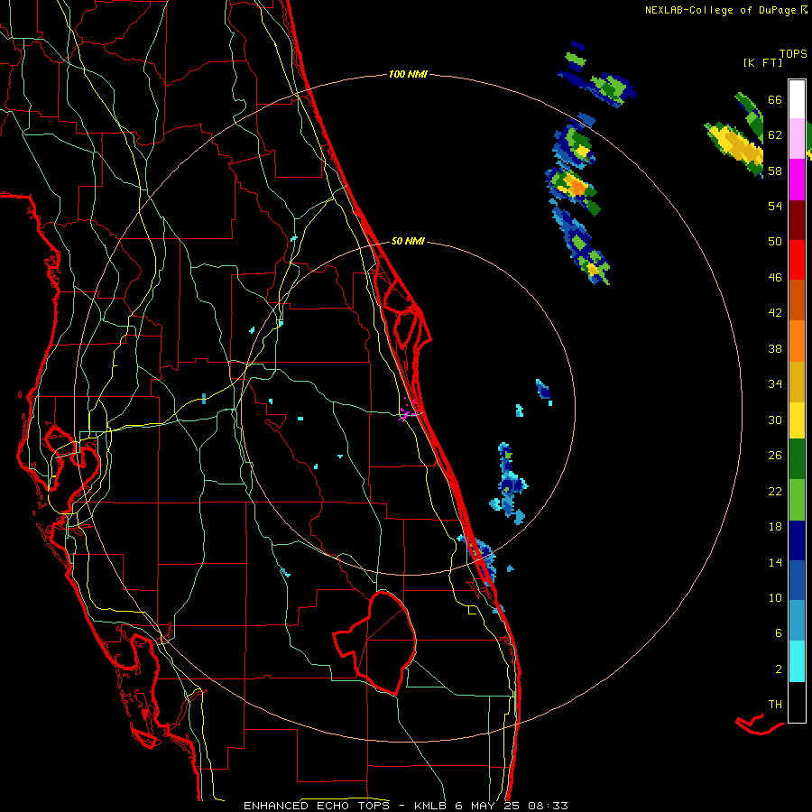812x812 pixels.
Task: Click the 08:33 timestamp
Action: point(548,806)
